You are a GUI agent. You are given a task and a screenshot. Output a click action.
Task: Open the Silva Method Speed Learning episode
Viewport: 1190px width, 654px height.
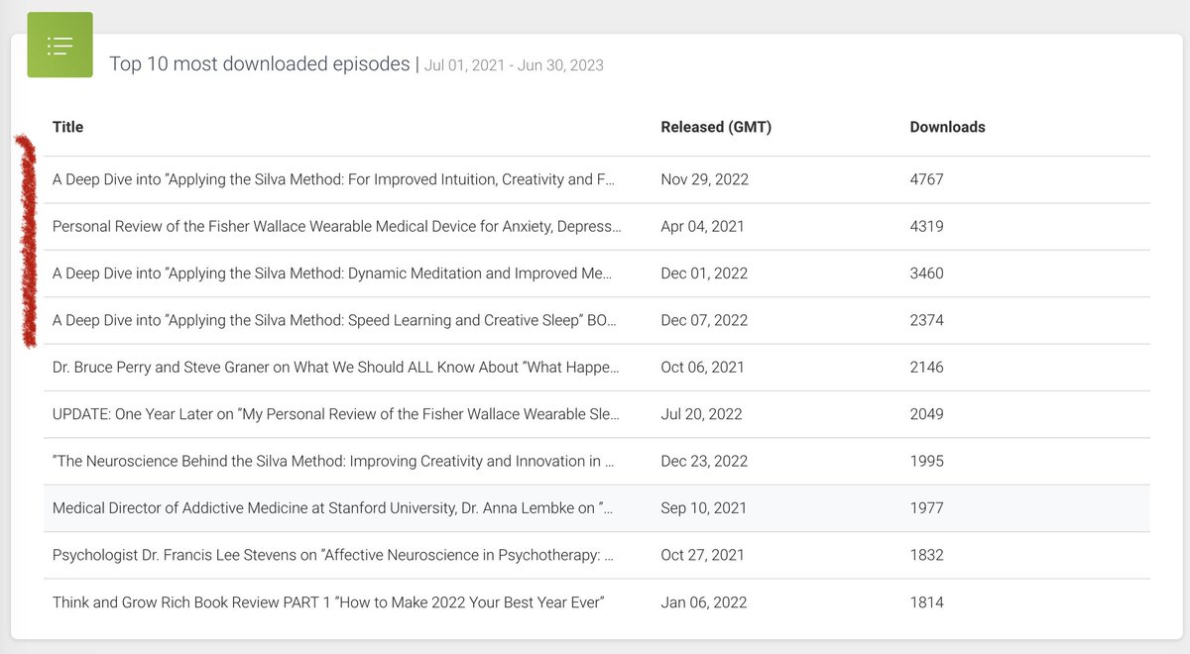click(x=334, y=320)
